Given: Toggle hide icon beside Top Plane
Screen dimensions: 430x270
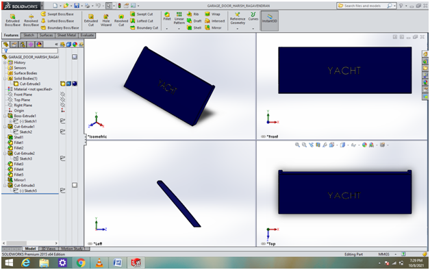Looking at the screenshot, I should pyautogui.click(x=63, y=100).
